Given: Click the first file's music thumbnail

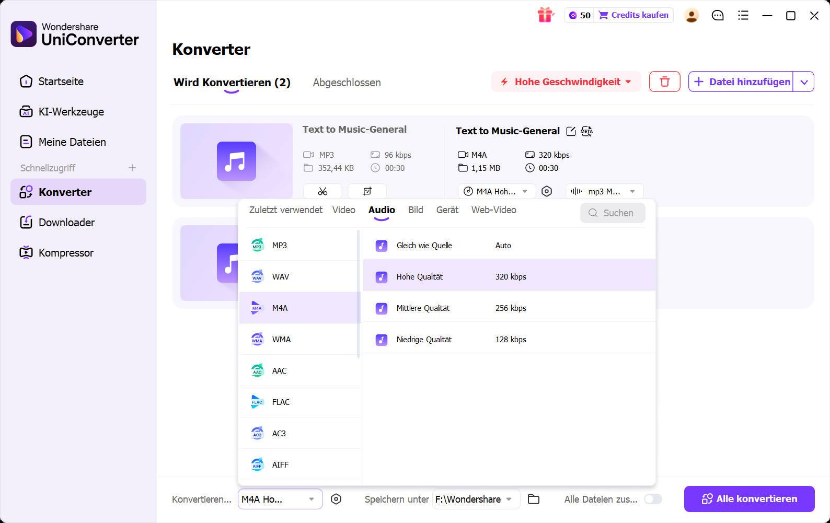Looking at the screenshot, I should point(236,161).
